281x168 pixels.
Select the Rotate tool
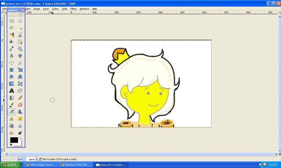click(x=12, y=70)
